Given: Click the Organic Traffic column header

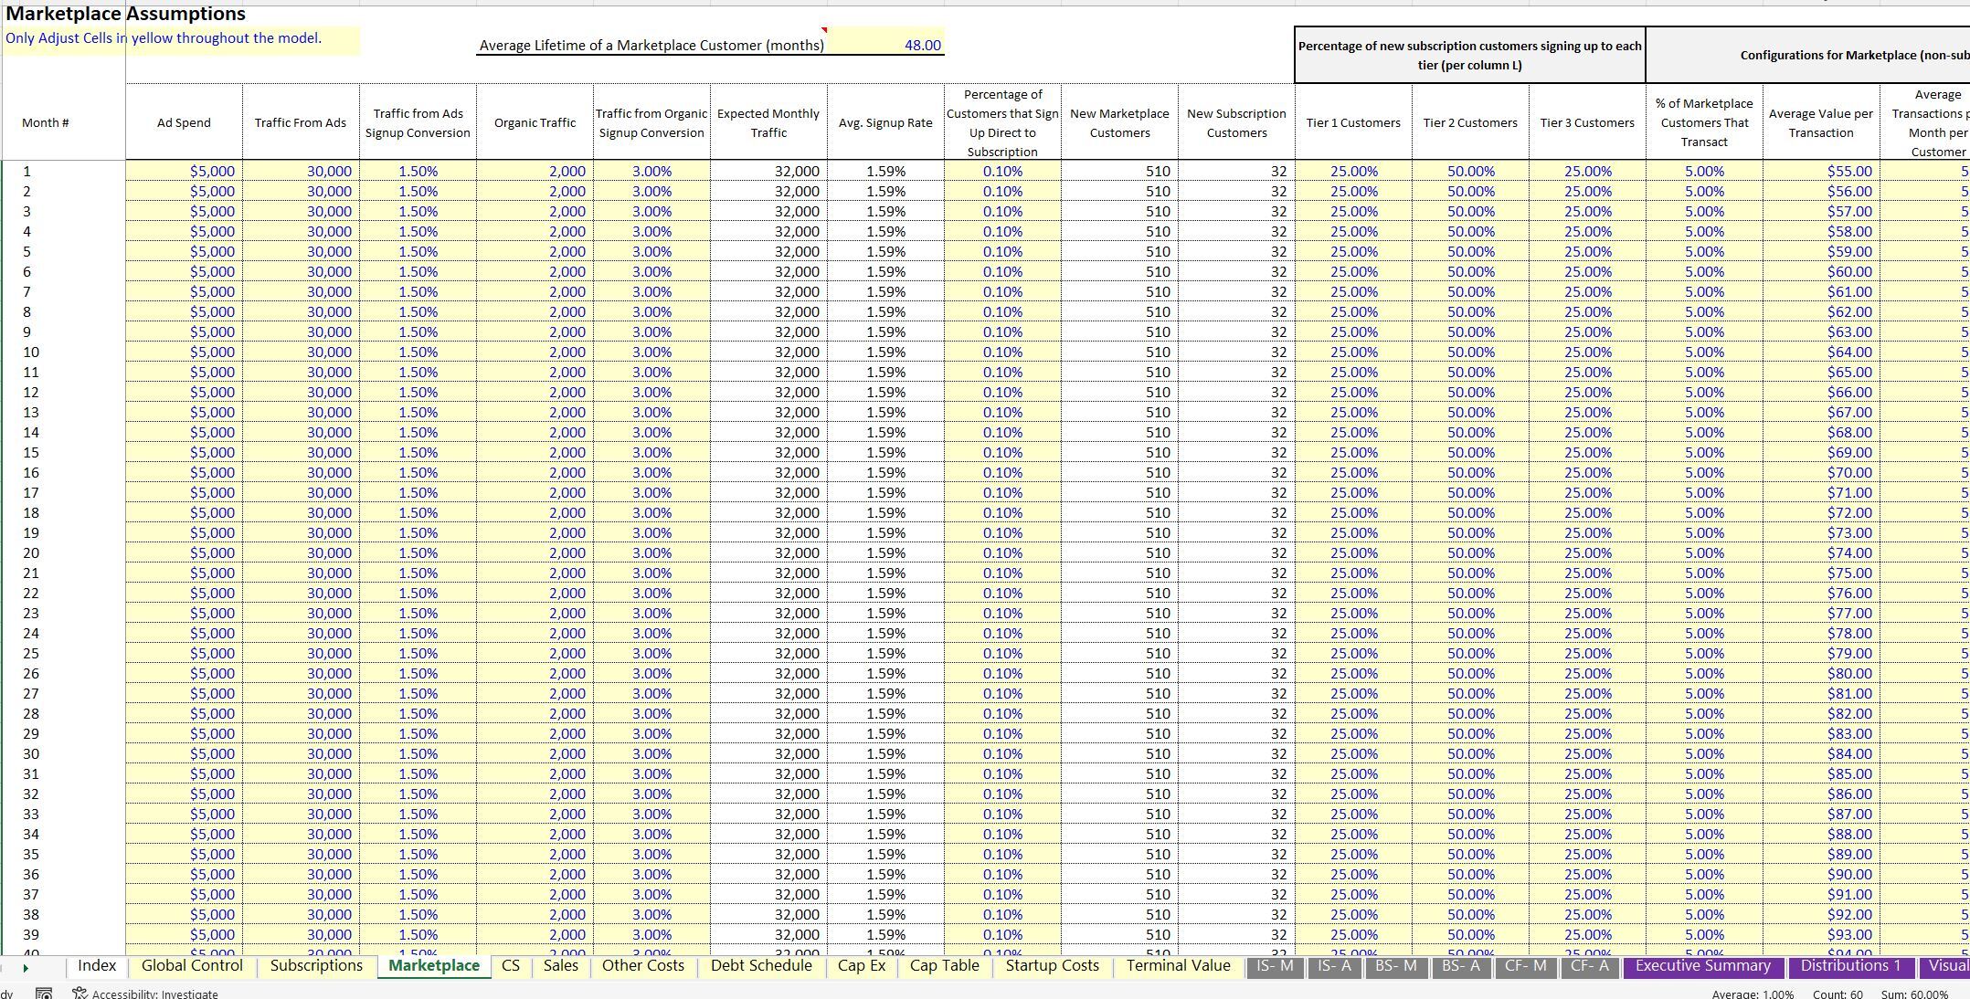Looking at the screenshot, I should (x=535, y=122).
